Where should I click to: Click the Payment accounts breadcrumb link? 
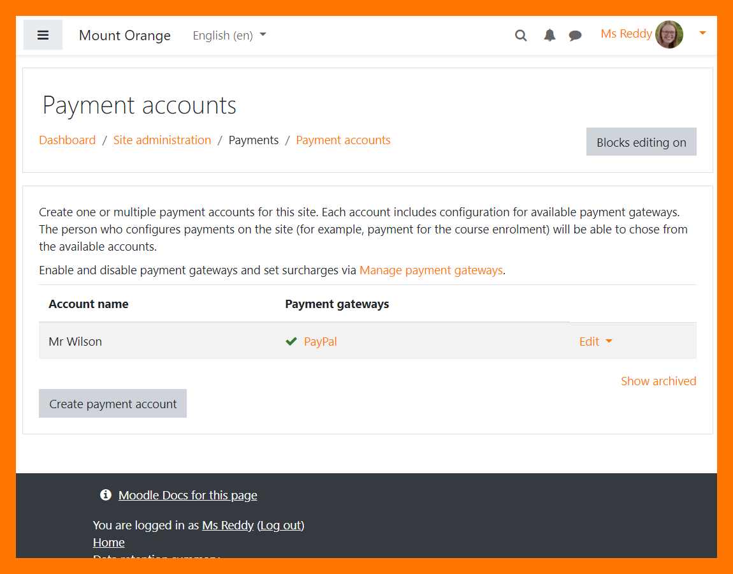pos(343,140)
